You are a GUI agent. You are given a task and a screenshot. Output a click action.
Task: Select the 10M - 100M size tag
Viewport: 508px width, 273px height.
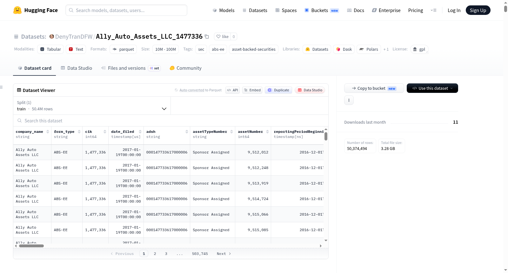point(165,49)
